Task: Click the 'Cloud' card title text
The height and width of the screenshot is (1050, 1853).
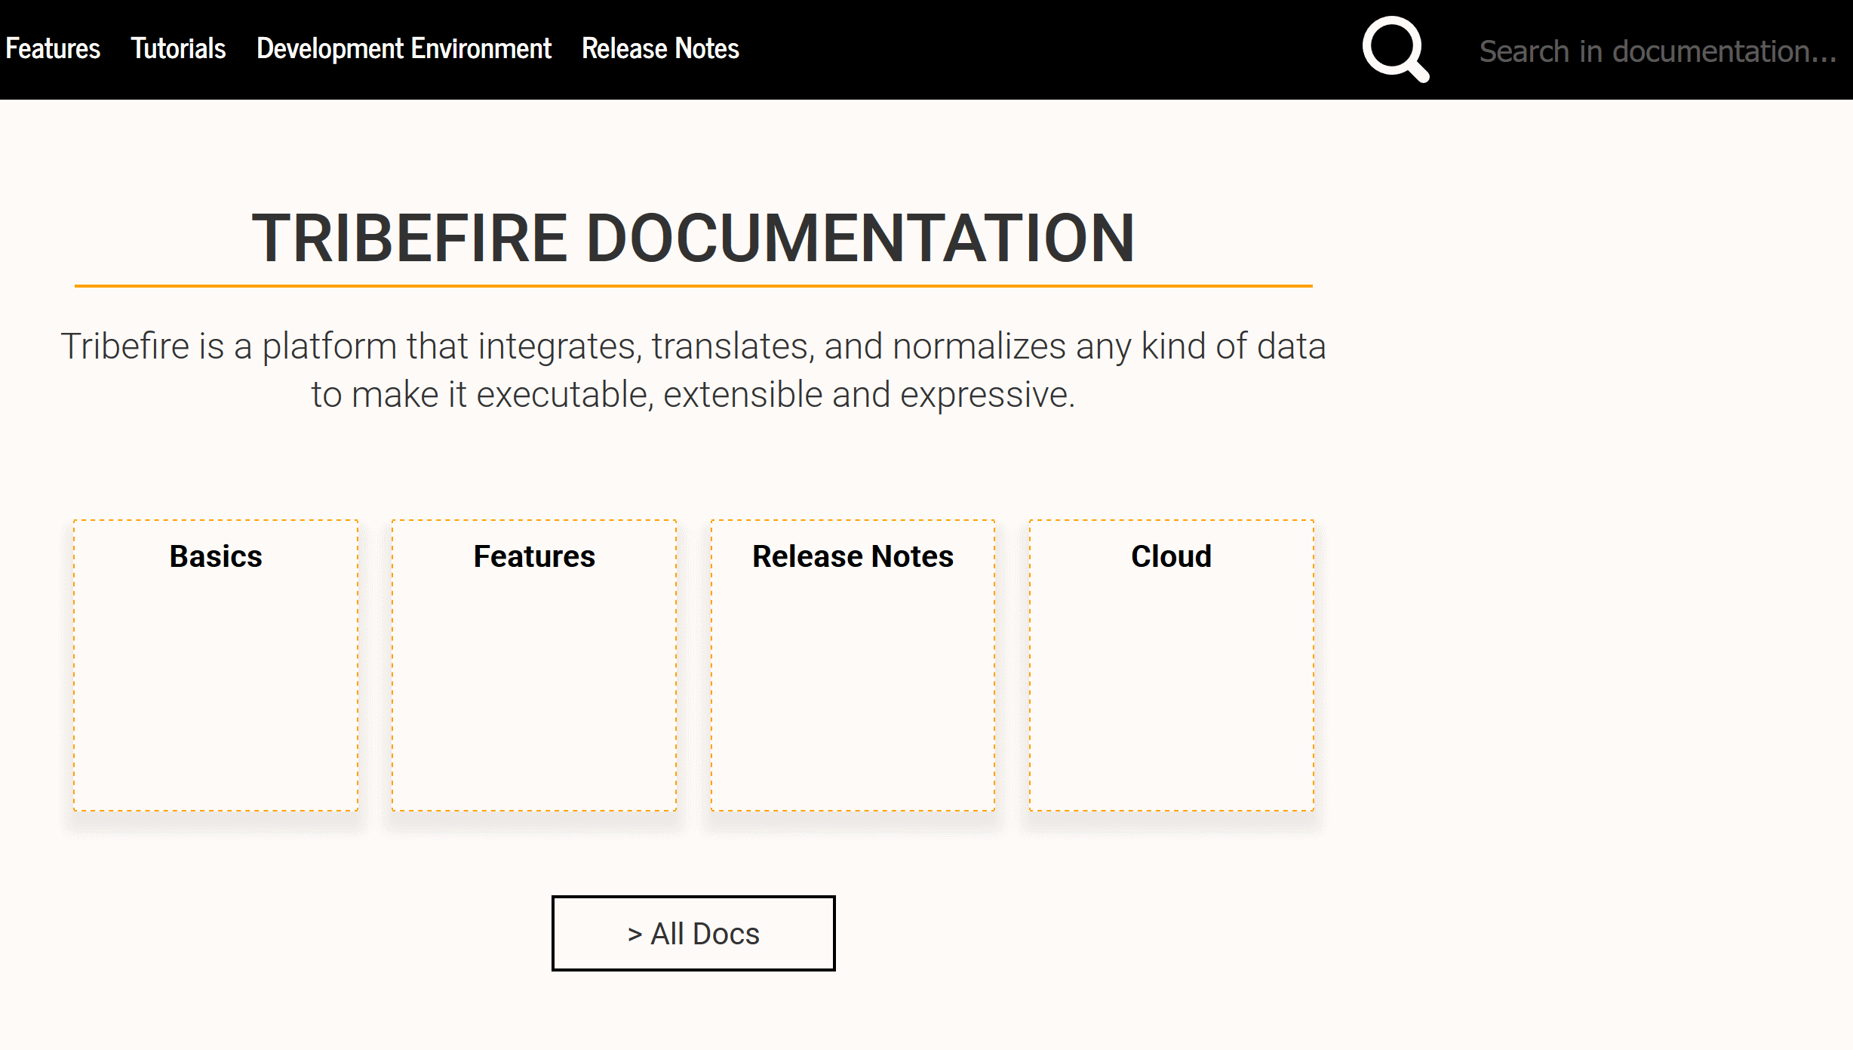Action: tap(1171, 556)
